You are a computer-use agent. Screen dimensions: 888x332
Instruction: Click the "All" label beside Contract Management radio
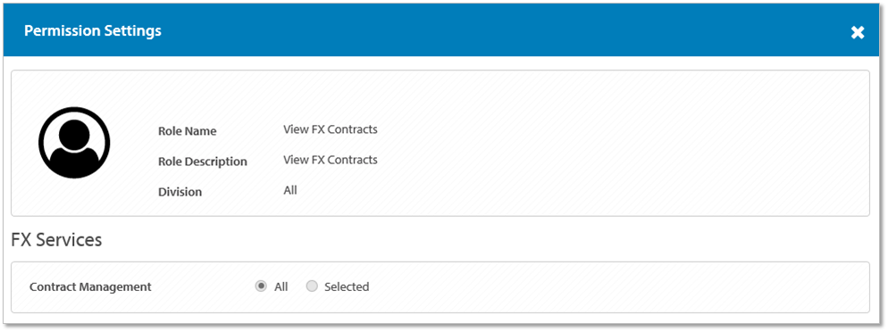(281, 286)
